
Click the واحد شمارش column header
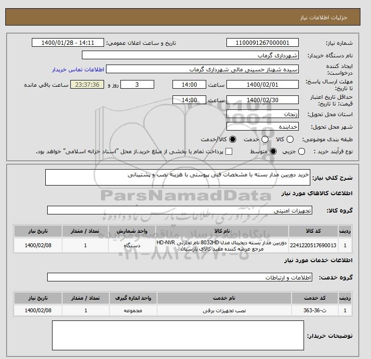pos(132,231)
